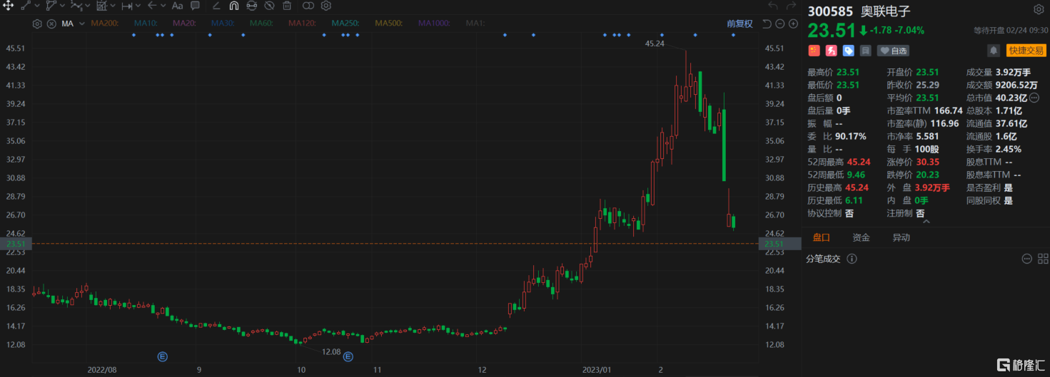The width and height of the screenshot is (1050, 377).
Task: Click the MA250 legend label
Action: tap(345, 24)
